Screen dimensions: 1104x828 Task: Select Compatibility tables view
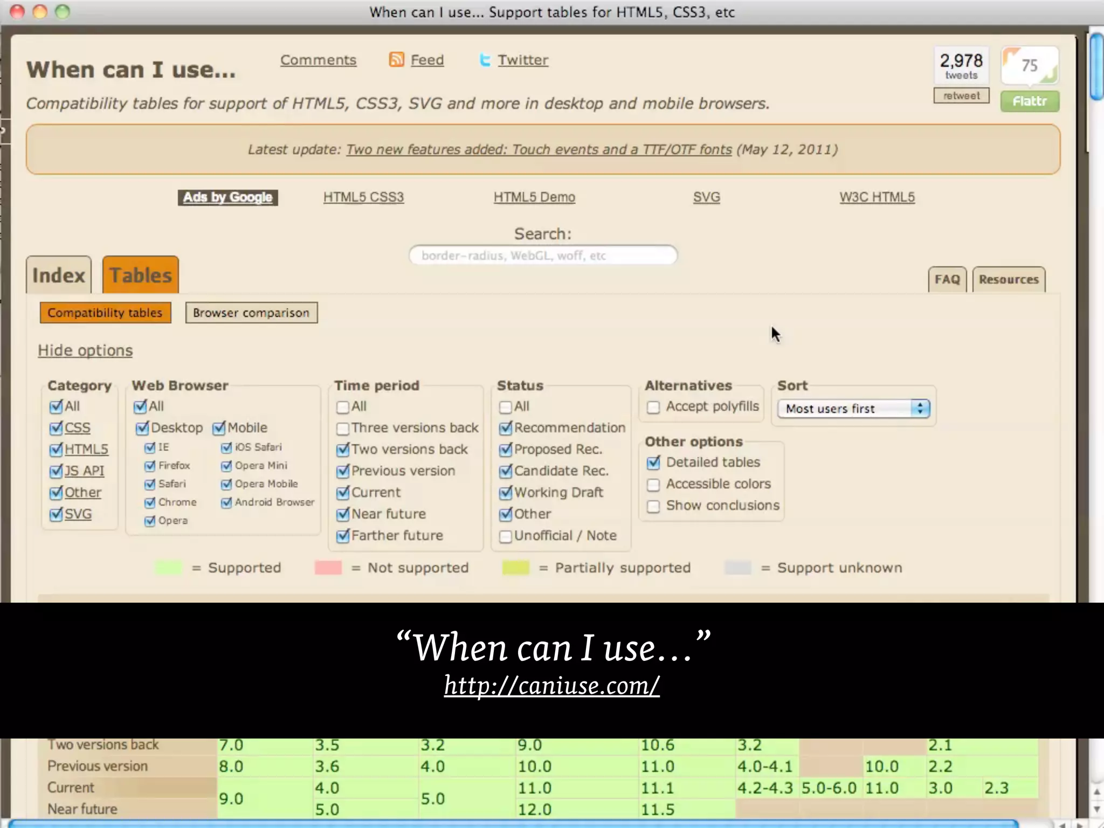(x=105, y=313)
